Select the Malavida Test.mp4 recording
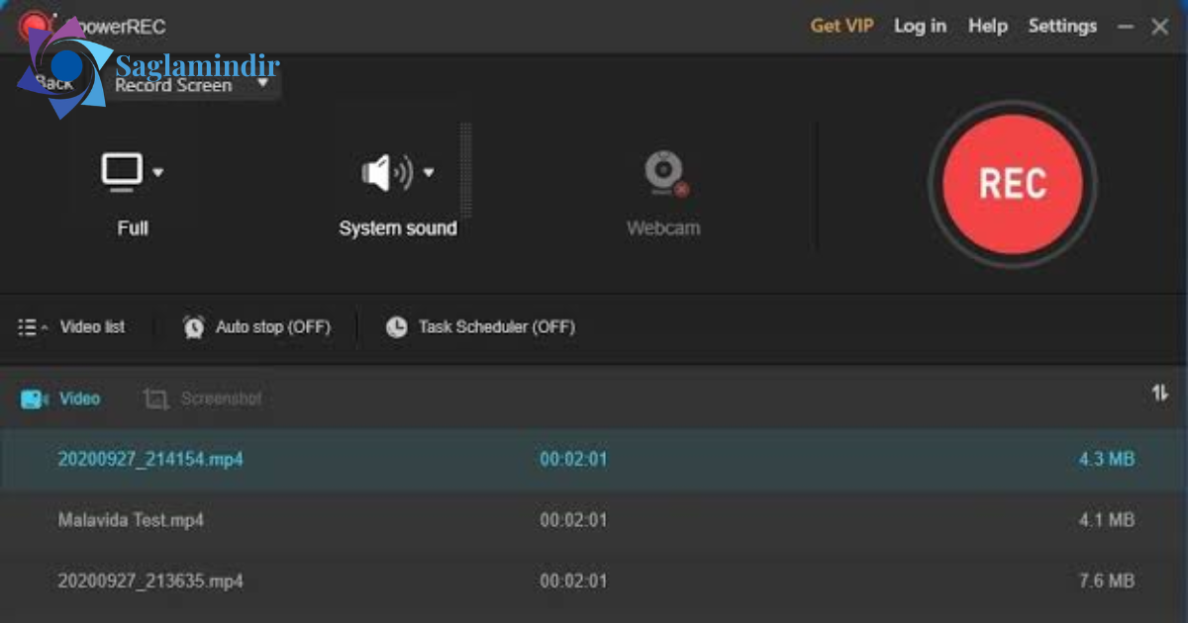Screen dimensions: 1188x623 [x=594, y=520]
